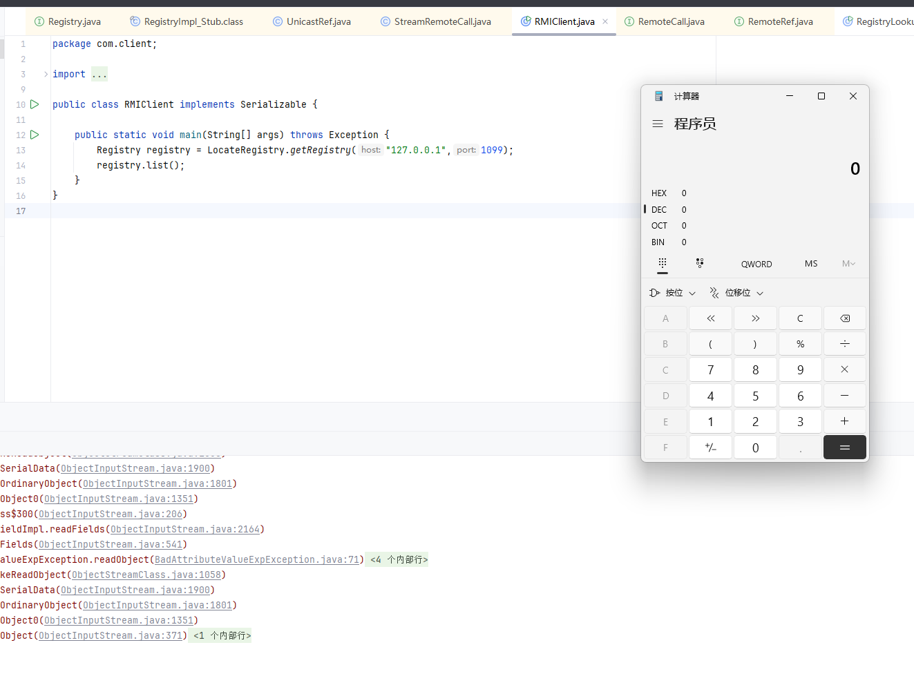
Task: Click digit 8 on calculator keypad
Action: (x=755, y=369)
